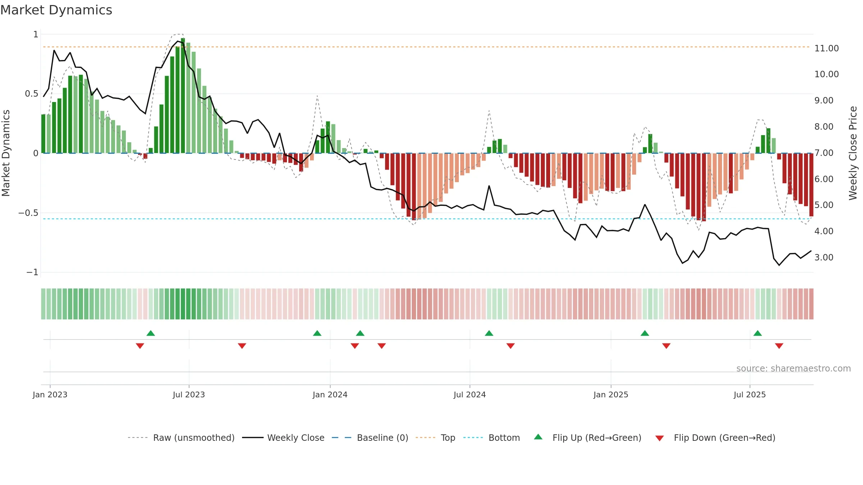863x485 pixels.
Task: Toggle the Top legend entry
Action: click(435, 438)
